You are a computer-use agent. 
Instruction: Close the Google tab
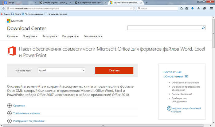point(35,2)
